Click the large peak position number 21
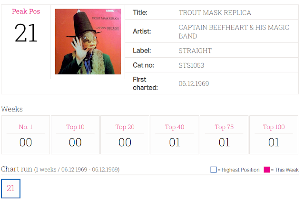The width and height of the screenshot is (304, 202). tap(26, 33)
